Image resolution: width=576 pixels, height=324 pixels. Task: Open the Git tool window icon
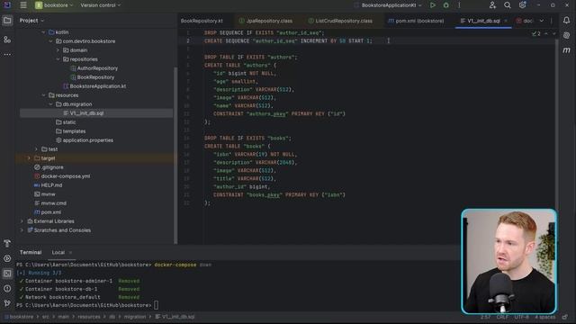coord(7,303)
